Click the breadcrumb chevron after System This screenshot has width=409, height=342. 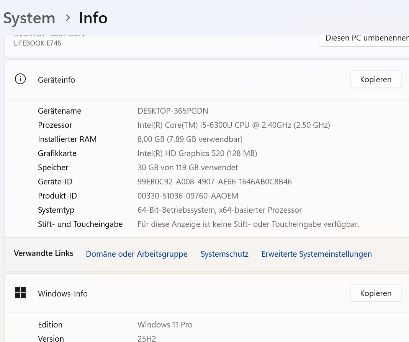68,18
